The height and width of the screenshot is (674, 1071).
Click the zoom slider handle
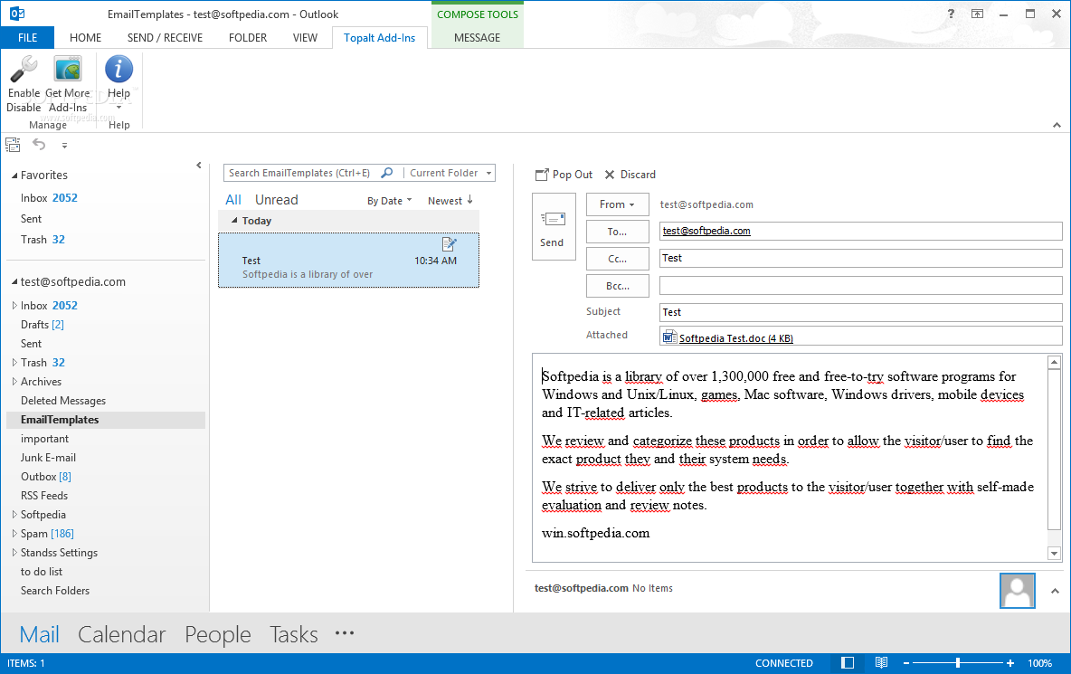click(x=958, y=662)
